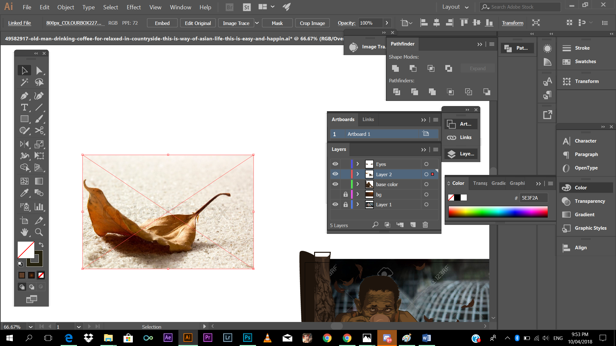This screenshot has height=346, width=616.
Task: Swap fill and stroke arrows
Action: click(41, 245)
